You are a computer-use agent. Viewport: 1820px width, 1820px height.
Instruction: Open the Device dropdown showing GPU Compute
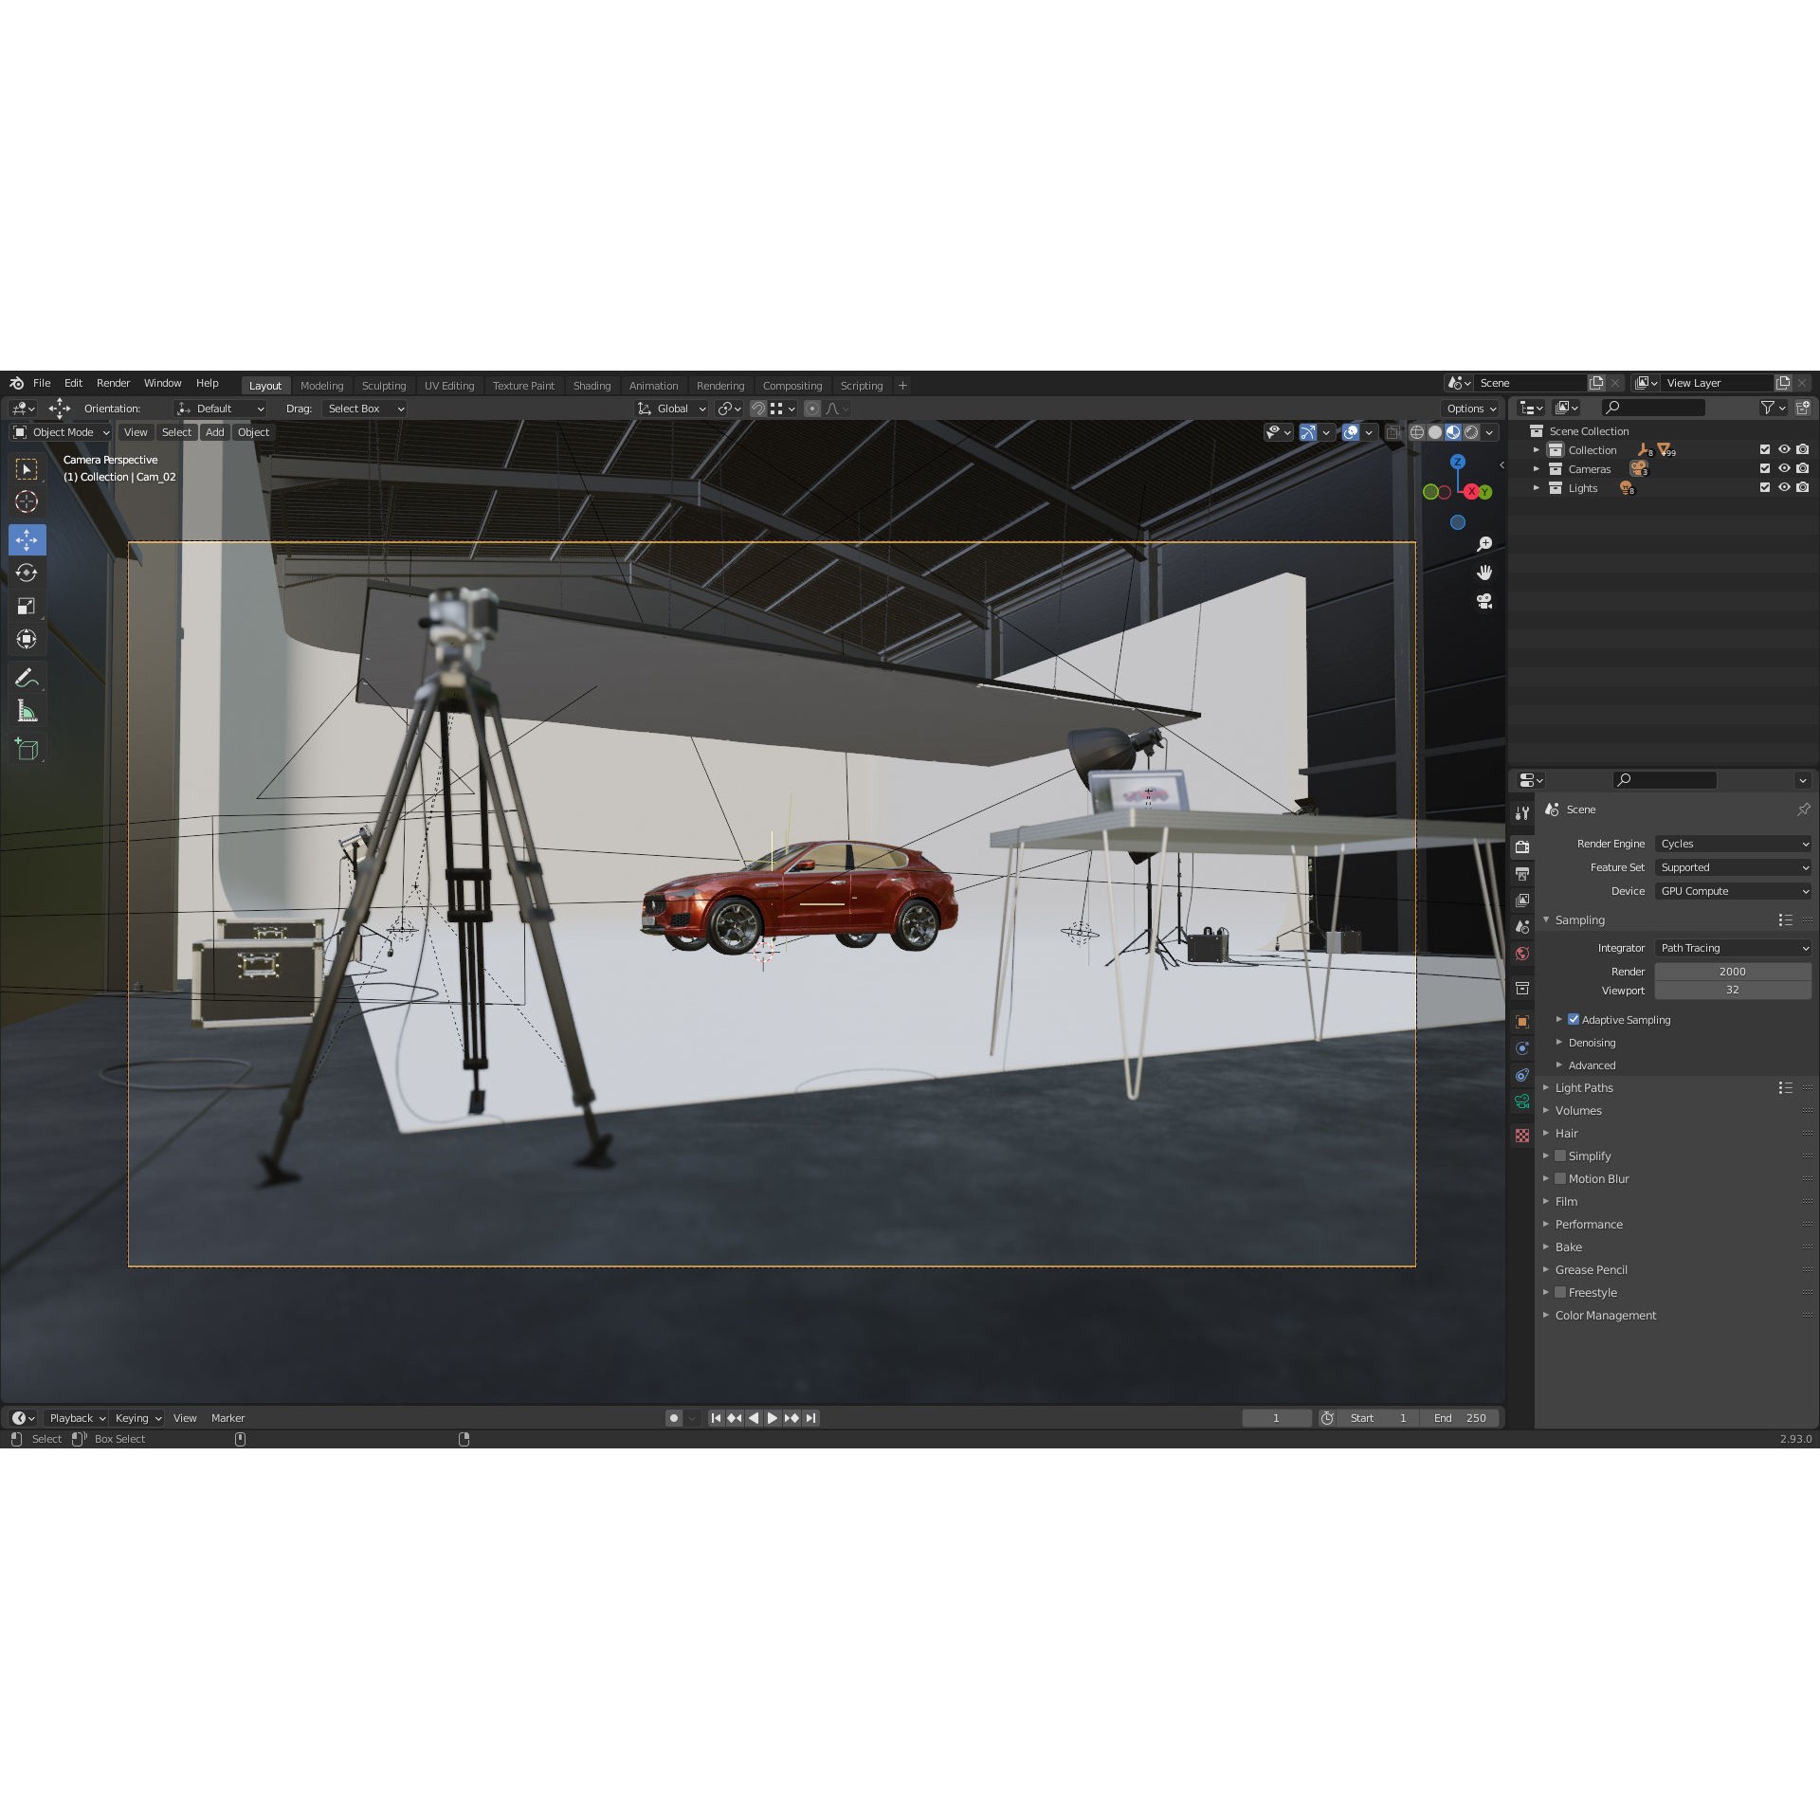click(x=1733, y=890)
